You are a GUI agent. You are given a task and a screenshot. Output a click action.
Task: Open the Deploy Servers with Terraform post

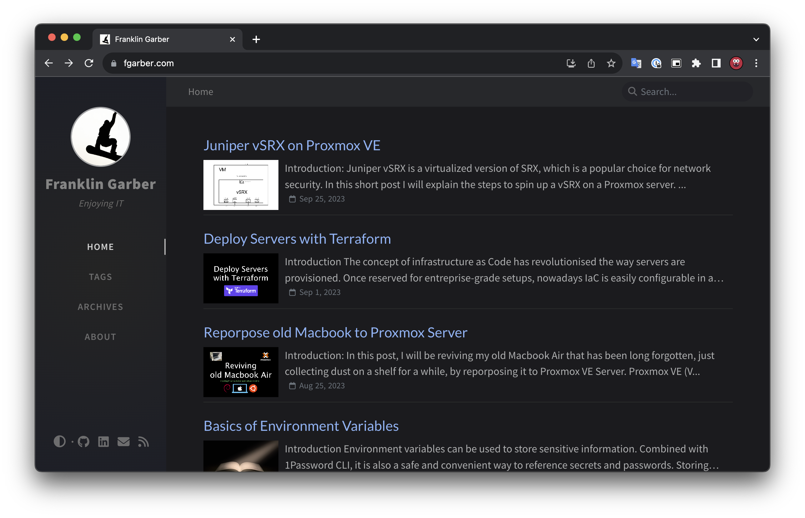click(x=297, y=239)
